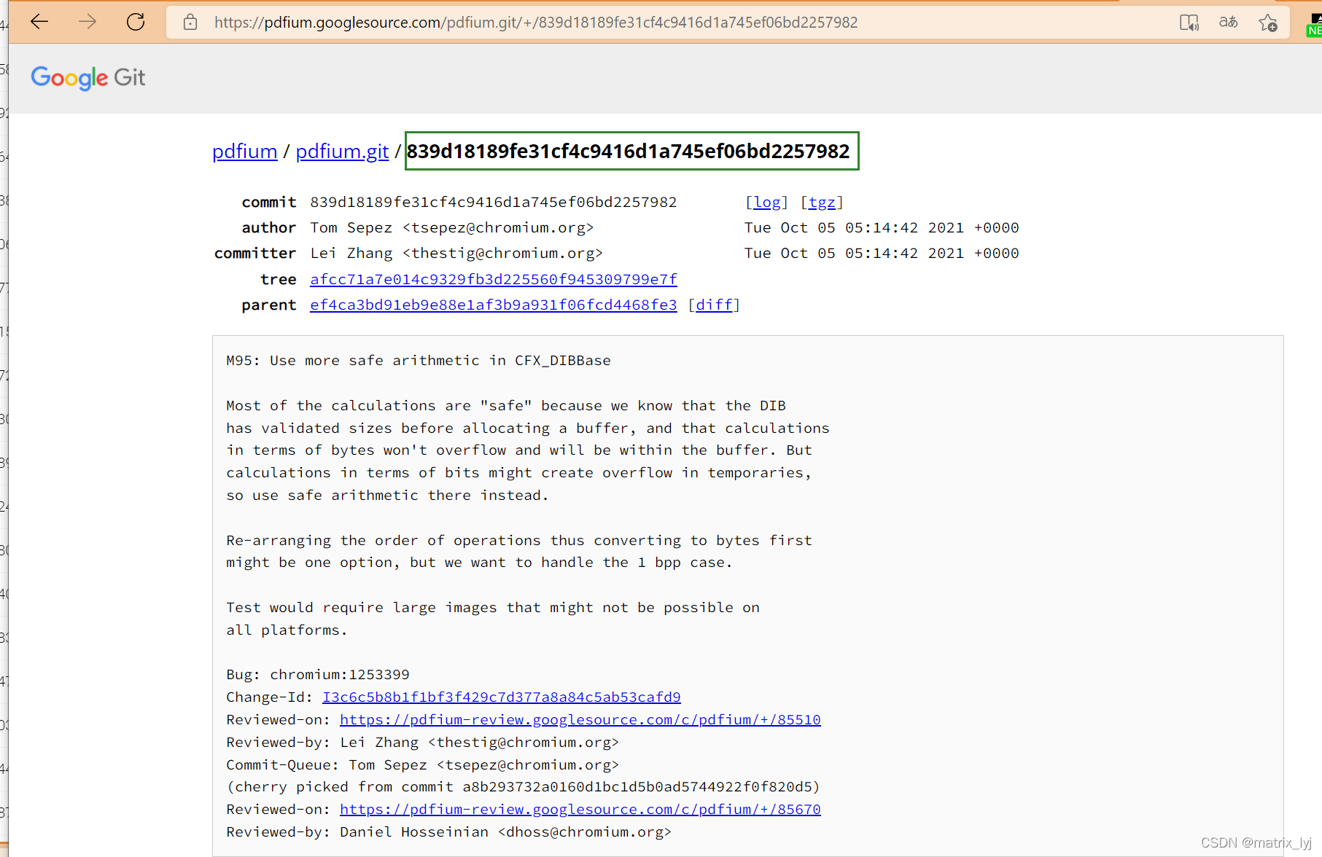The image size is (1322, 857).
Task: Click commit hash title 839d18189fe3
Action: pos(629,151)
